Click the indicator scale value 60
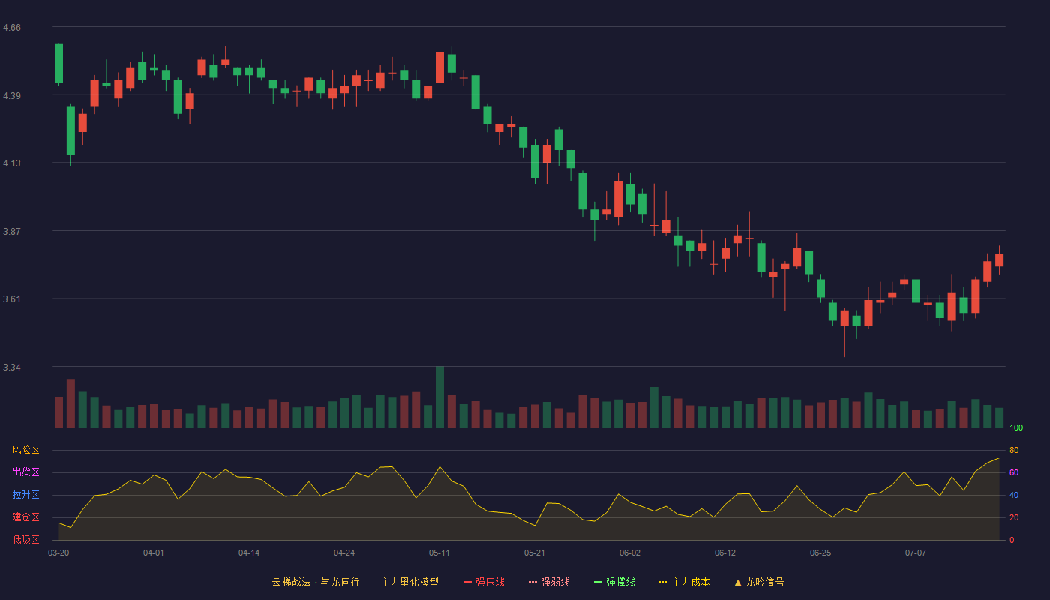This screenshot has height=600, width=1050. tap(1014, 472)
